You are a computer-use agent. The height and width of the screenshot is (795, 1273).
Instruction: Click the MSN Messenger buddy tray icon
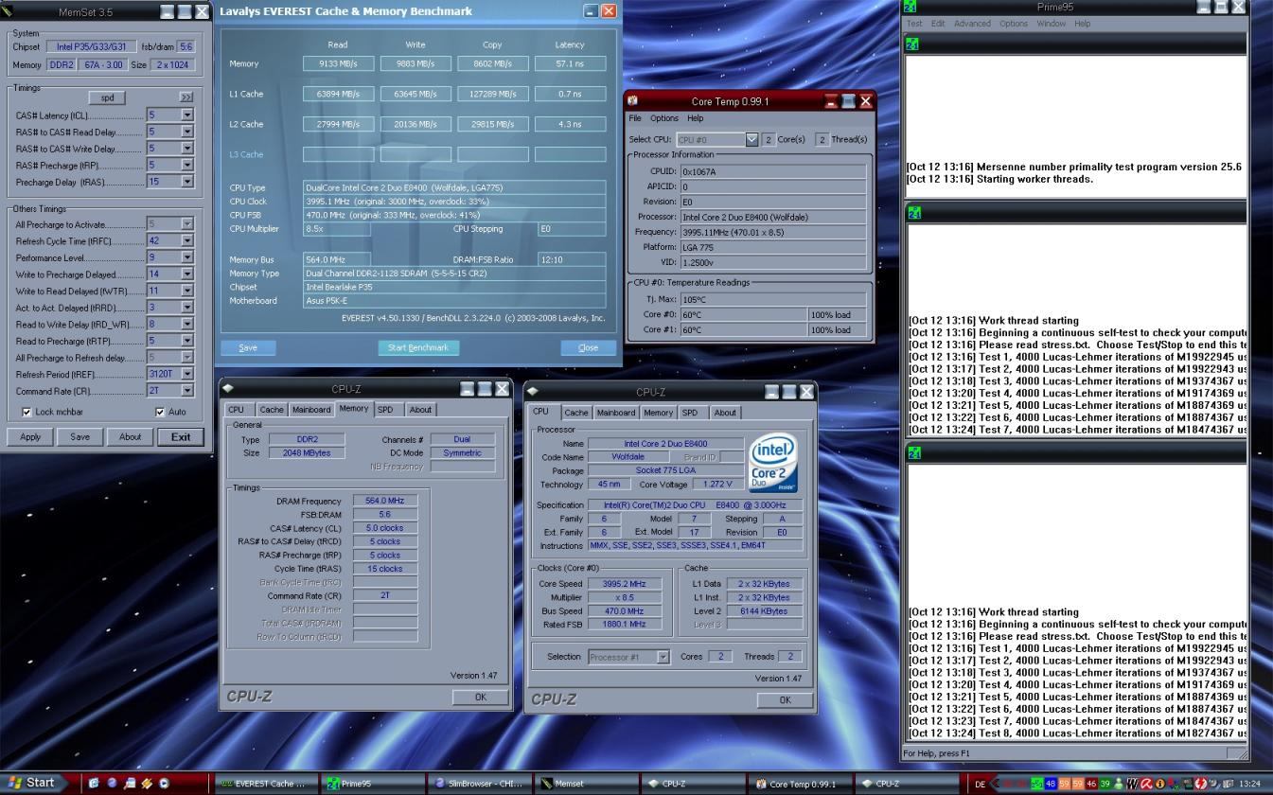pos(1118,784)
